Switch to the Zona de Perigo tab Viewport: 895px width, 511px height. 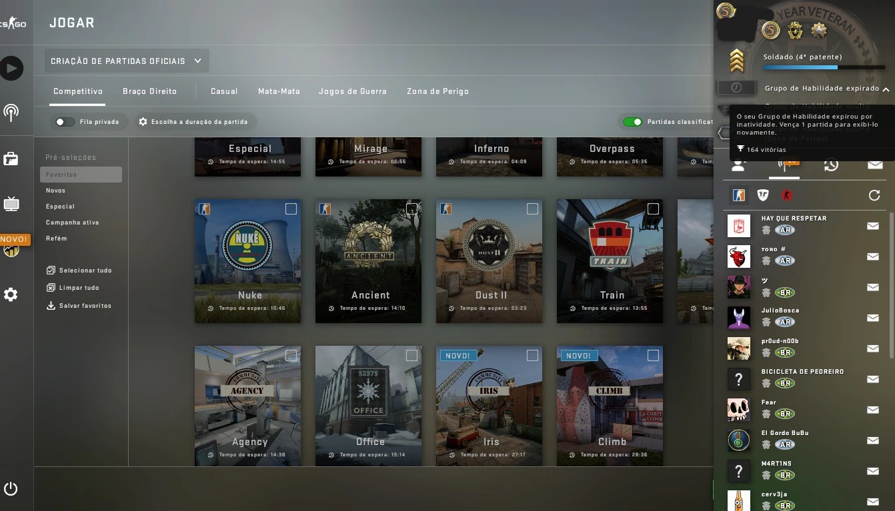(437, 91)
